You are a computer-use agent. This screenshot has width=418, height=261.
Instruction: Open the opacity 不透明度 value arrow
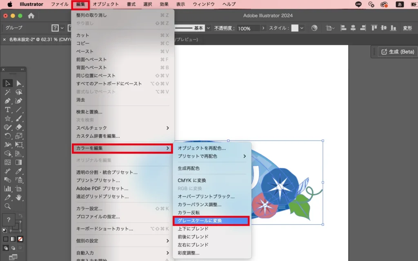point(263,28)
